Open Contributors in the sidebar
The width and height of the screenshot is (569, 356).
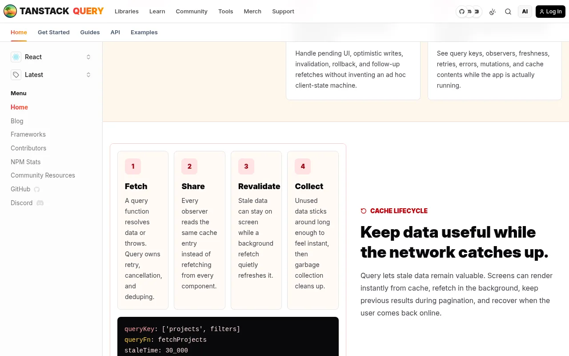click(28, 148)
